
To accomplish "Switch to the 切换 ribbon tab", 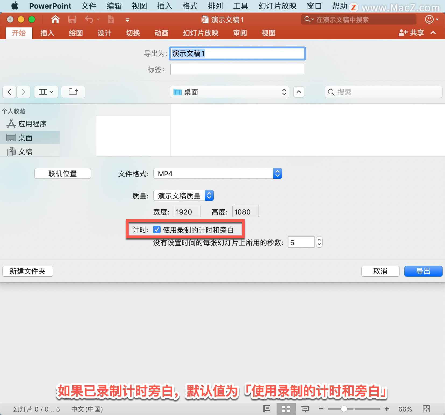I will tap(133, 33).
